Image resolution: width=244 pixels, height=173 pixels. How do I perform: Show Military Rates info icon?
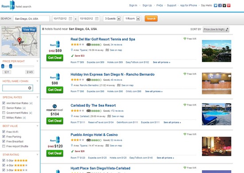click(x=24, y=118)
